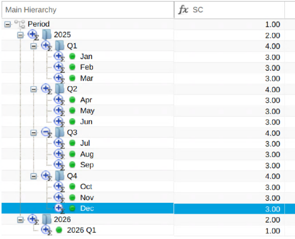Click the blue book icon beside Q1
Screen dimensions: 295x239
[x=59, y=46]
